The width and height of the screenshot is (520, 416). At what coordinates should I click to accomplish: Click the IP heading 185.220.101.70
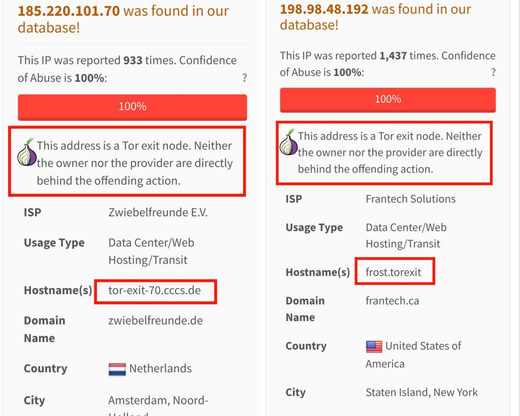click(69, 11)
